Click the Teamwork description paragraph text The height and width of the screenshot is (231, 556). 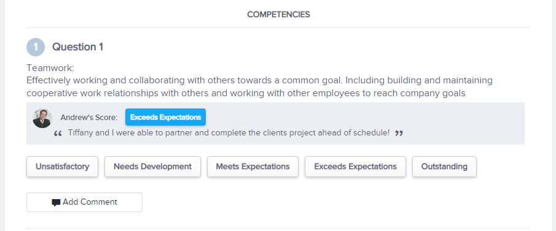(x=259, y=87)
